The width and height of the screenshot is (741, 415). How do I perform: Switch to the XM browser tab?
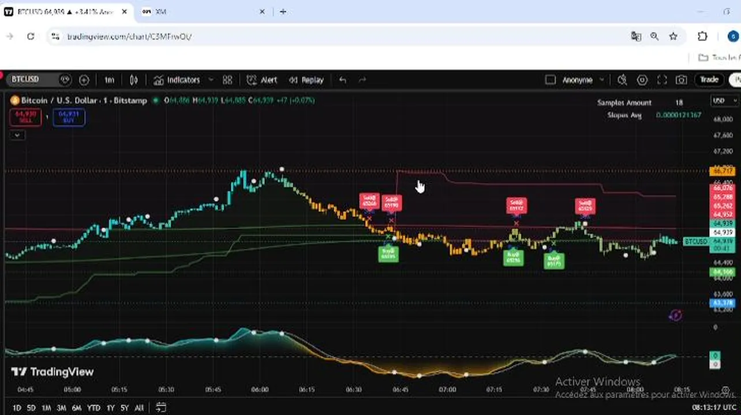(x=204, y=12)
